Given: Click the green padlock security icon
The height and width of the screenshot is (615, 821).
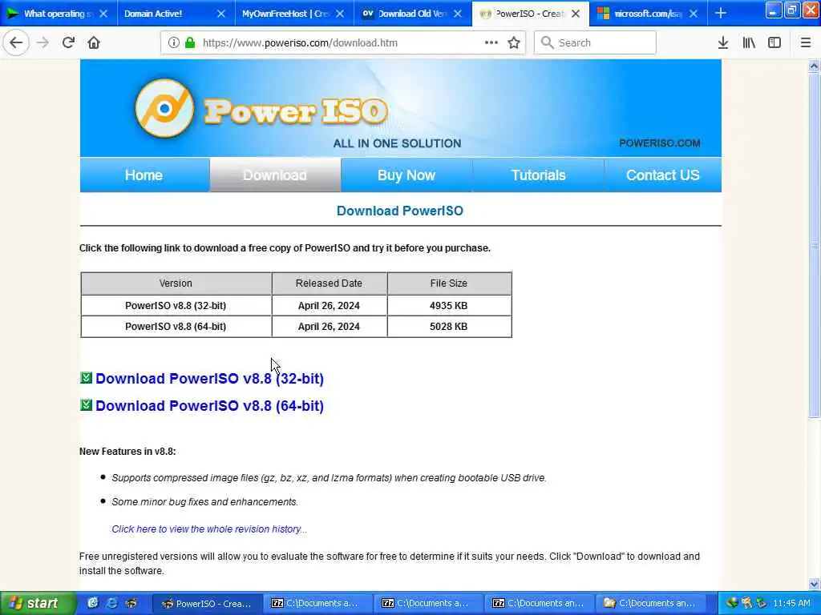Looking at the screenshot, I should pos(190,42).
